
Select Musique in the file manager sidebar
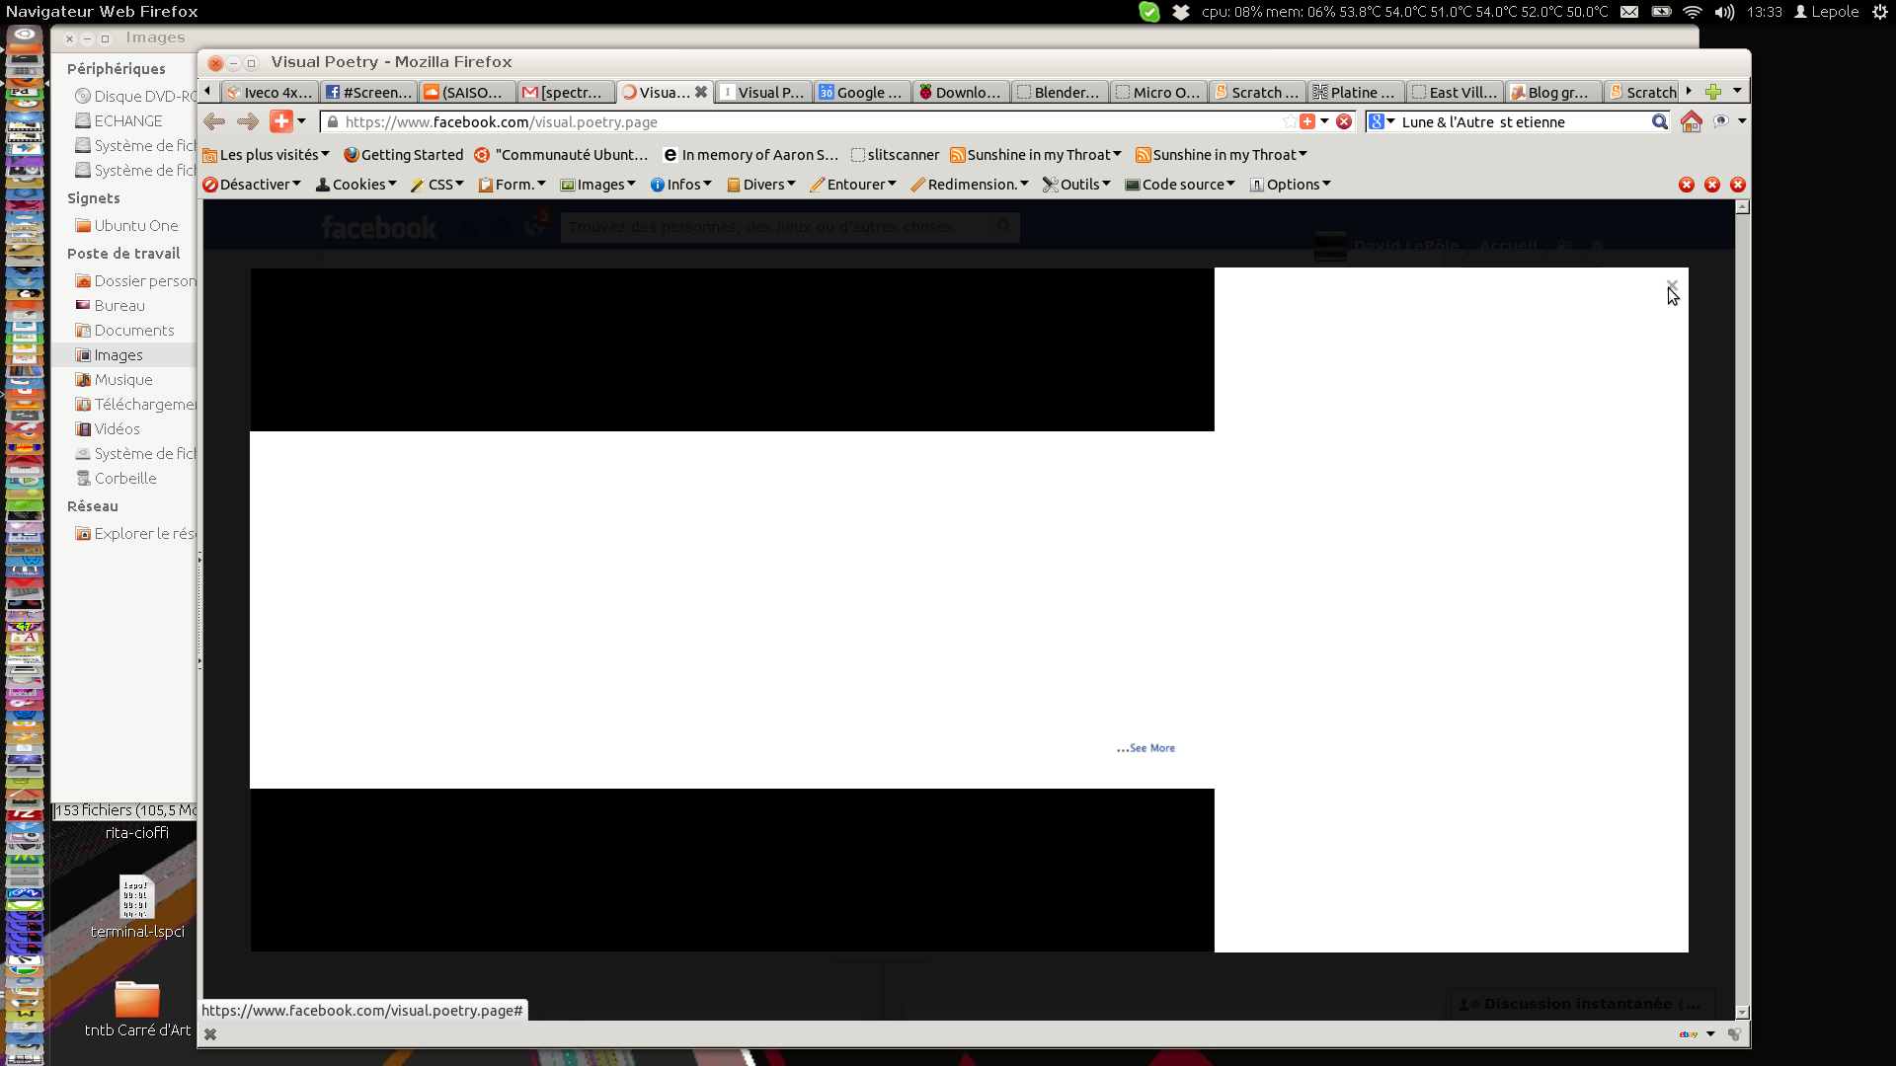point(123,380)
